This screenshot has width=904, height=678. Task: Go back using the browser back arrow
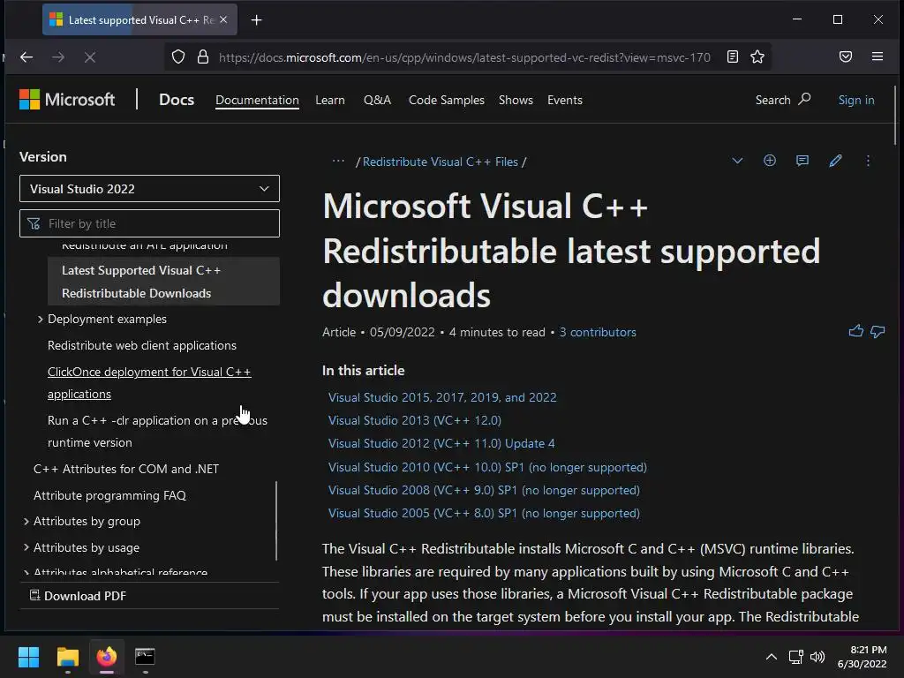point(26,56)
